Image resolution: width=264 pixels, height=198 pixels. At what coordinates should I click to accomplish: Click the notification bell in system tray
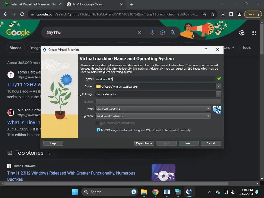(x=257, y=192)
